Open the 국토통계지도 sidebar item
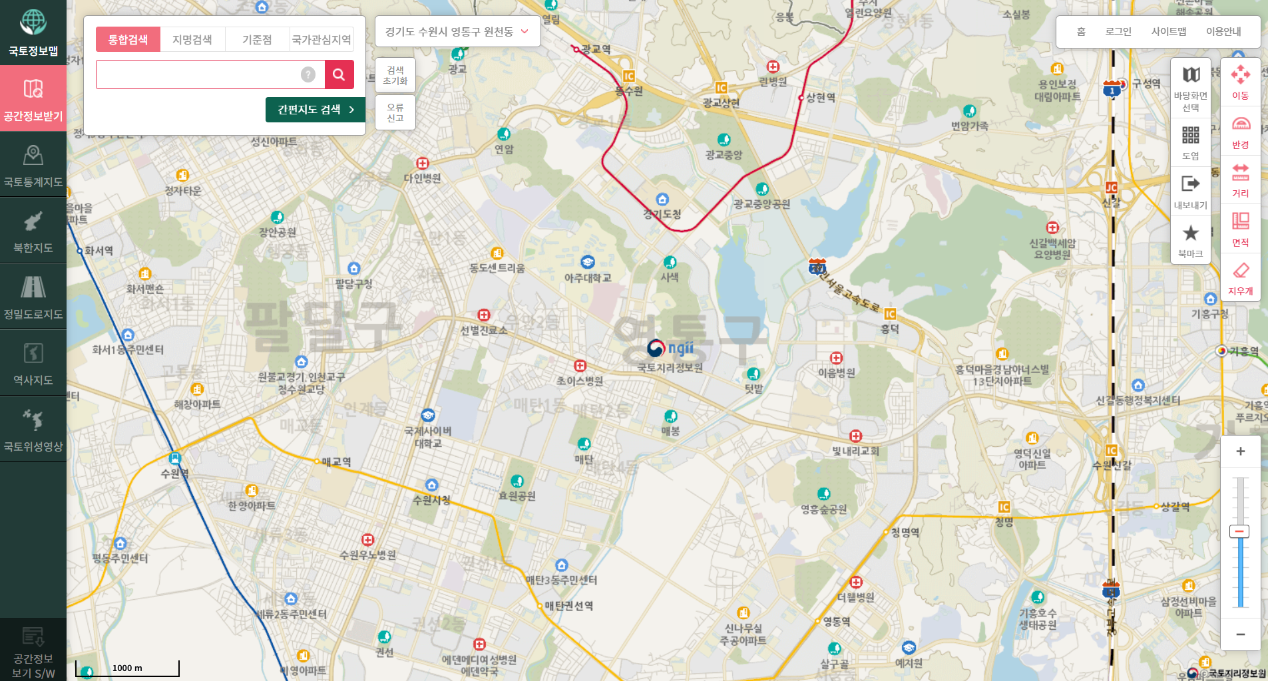 pyautogui.click(x=33, y=164)
